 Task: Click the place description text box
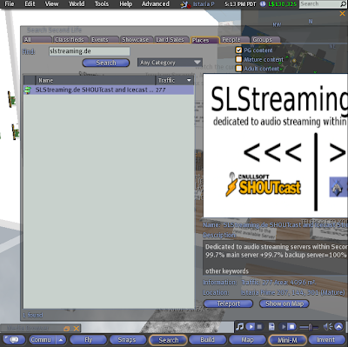click(275, 258)
